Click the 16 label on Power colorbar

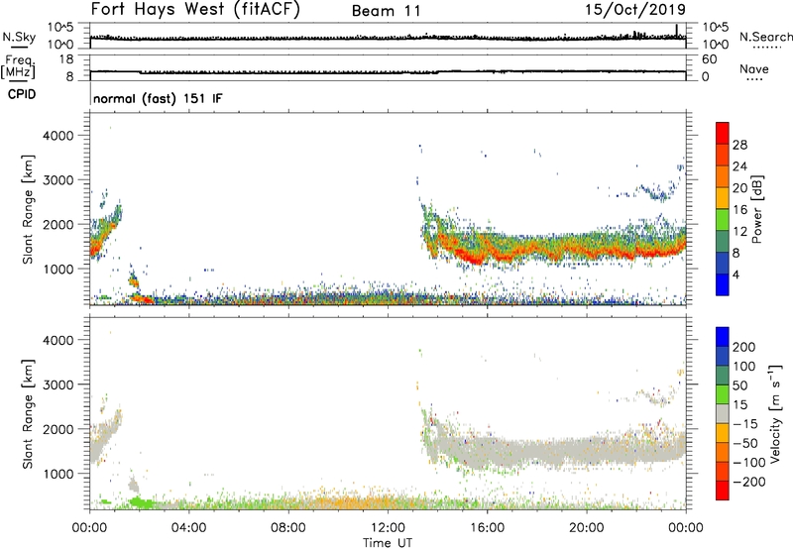(739, 210)
